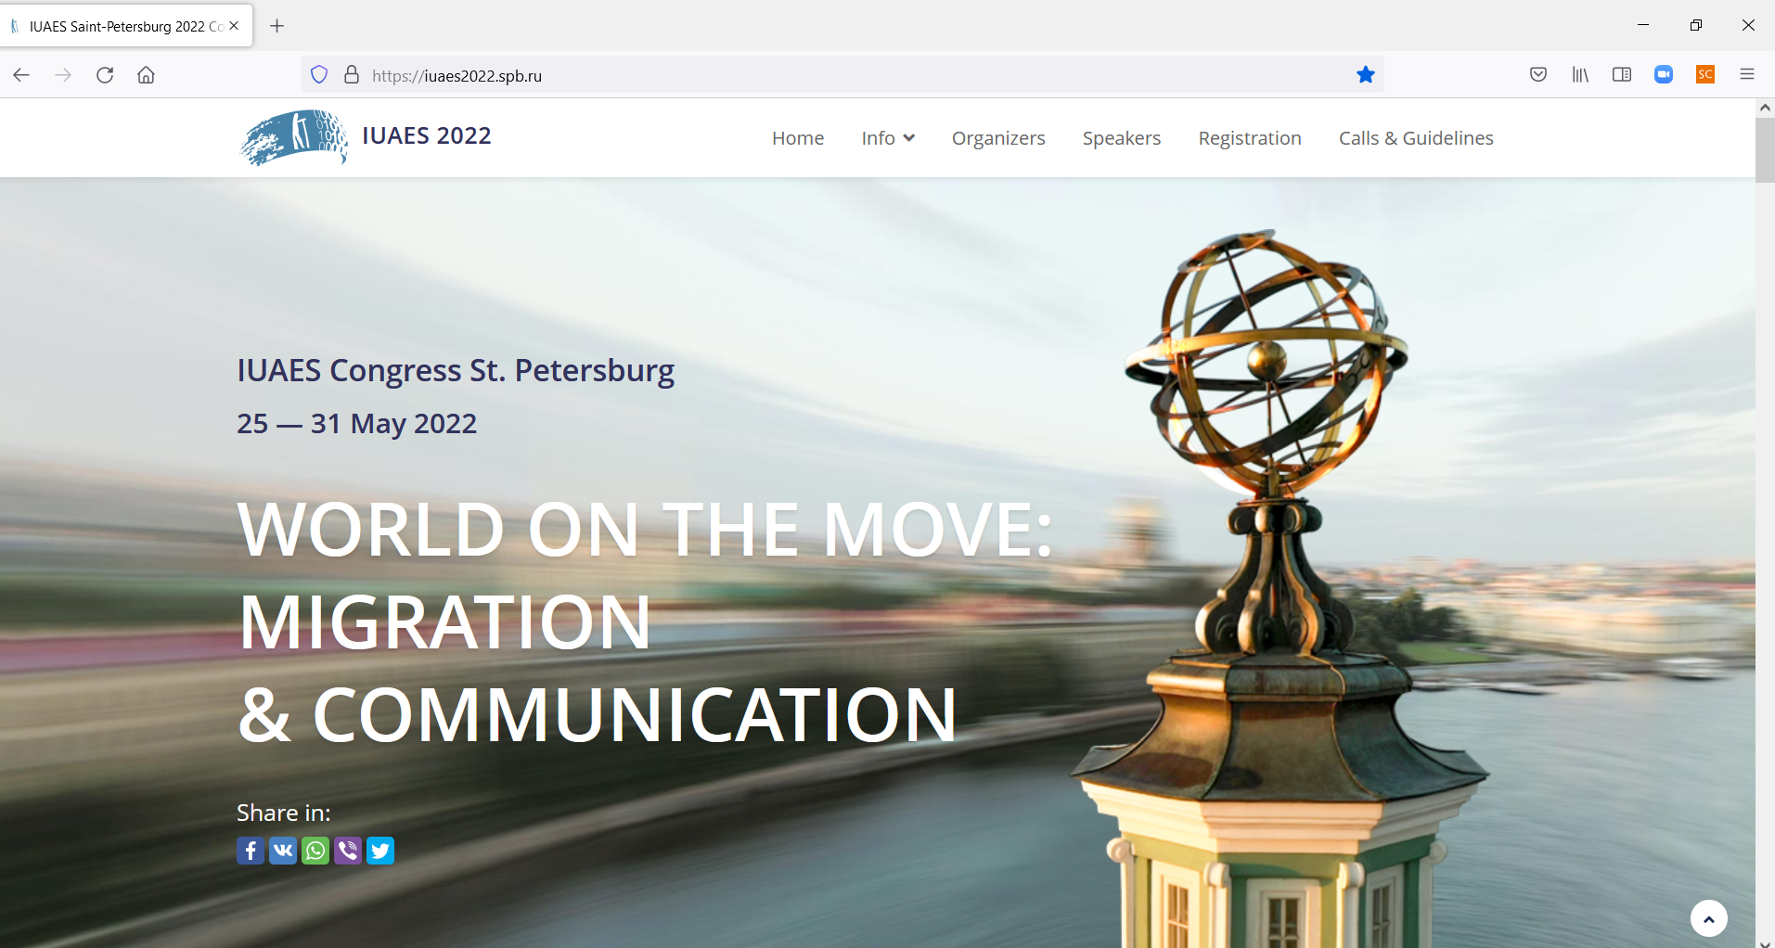The image size is (1775, 948).
Task: Share the page via Viber
Action: (x=348, y=851)
